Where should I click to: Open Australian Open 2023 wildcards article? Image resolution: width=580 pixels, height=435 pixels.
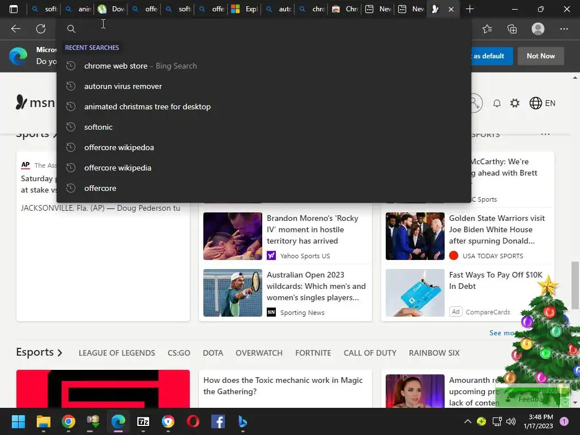click(316, 286)
